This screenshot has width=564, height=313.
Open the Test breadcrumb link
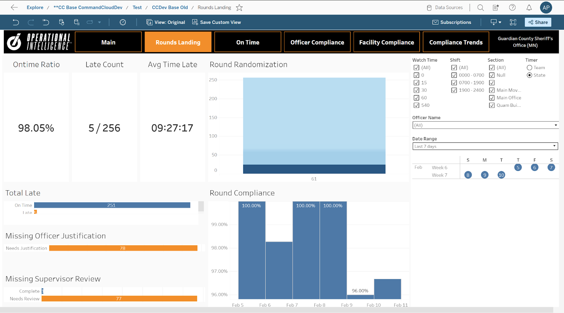pyautogui.click(x=137, y=7)
